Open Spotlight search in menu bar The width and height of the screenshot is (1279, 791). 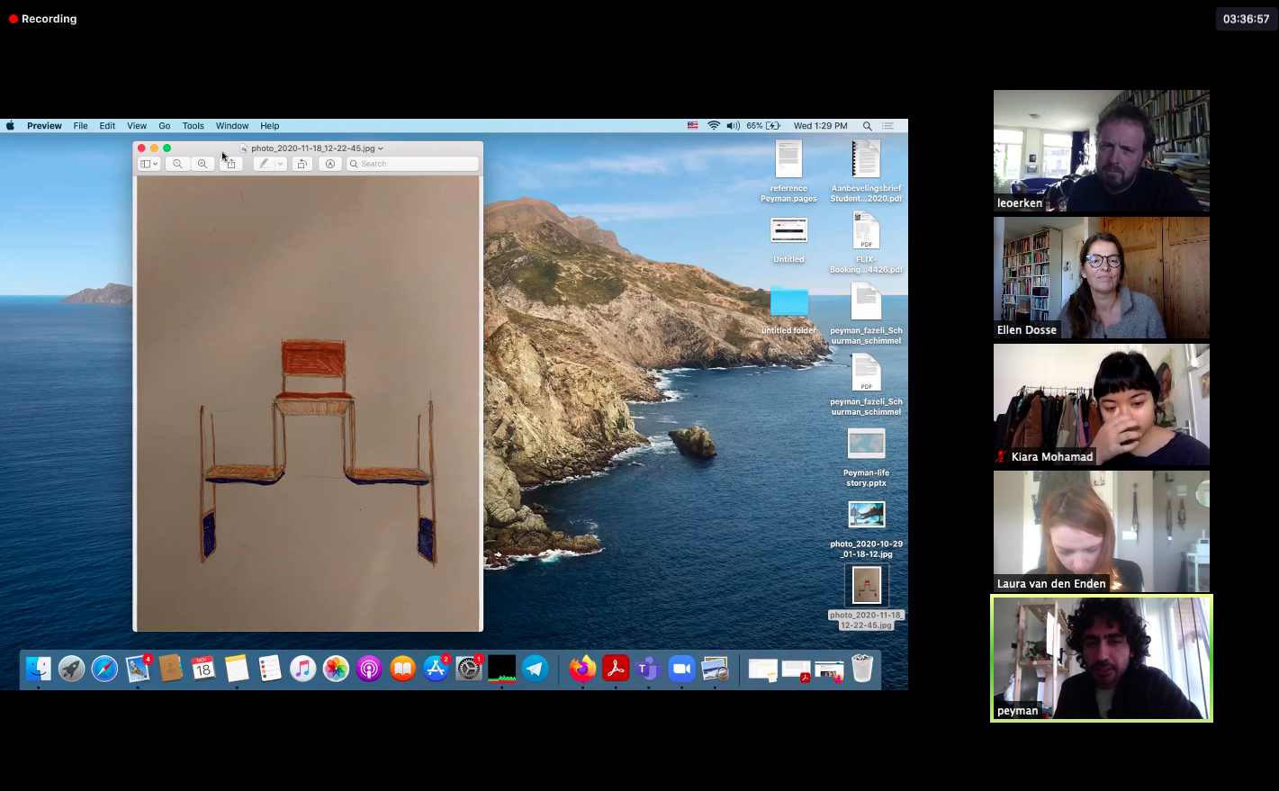coord(868,126)
